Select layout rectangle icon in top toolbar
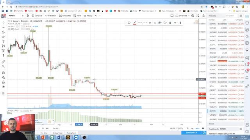The height and width of the screenshot is (140, 250). [172, 16]
